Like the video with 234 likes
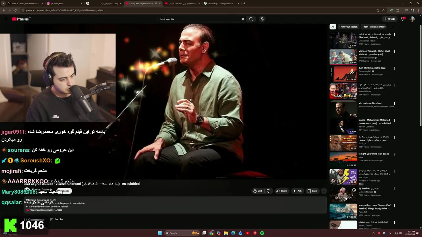This screenshot has width=422, height=237. 257,191
